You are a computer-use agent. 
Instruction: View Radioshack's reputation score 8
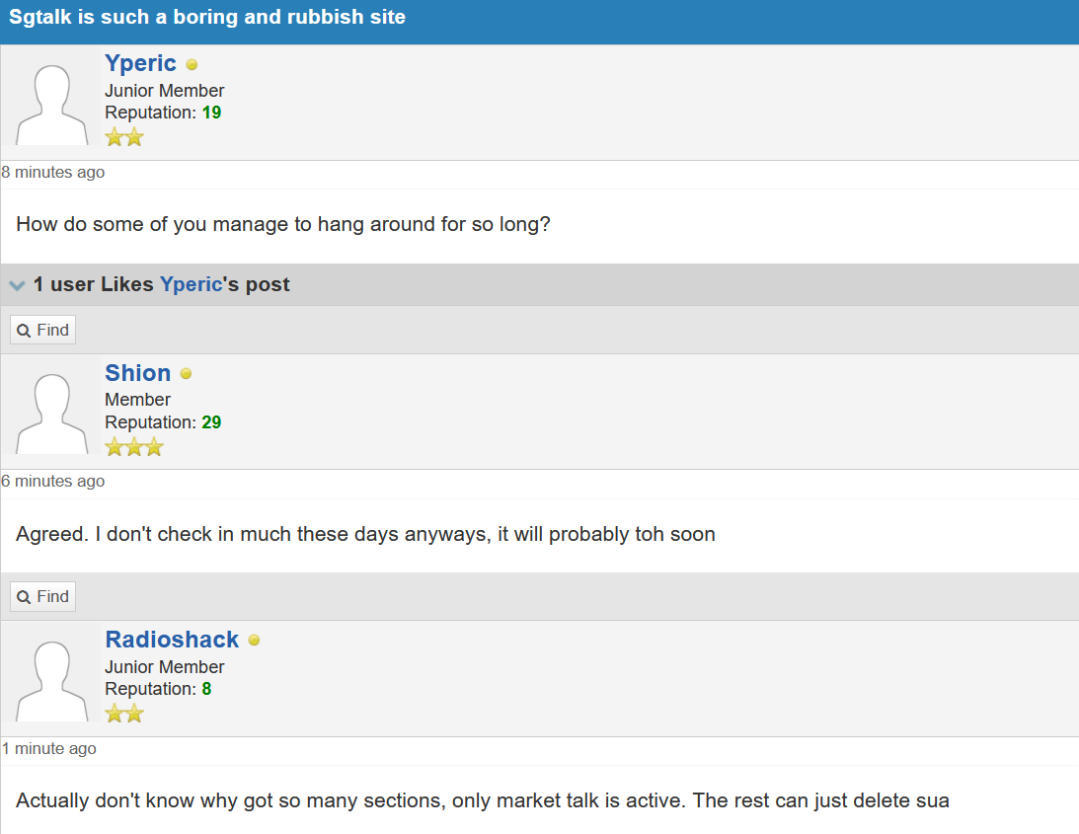[206, 689]
